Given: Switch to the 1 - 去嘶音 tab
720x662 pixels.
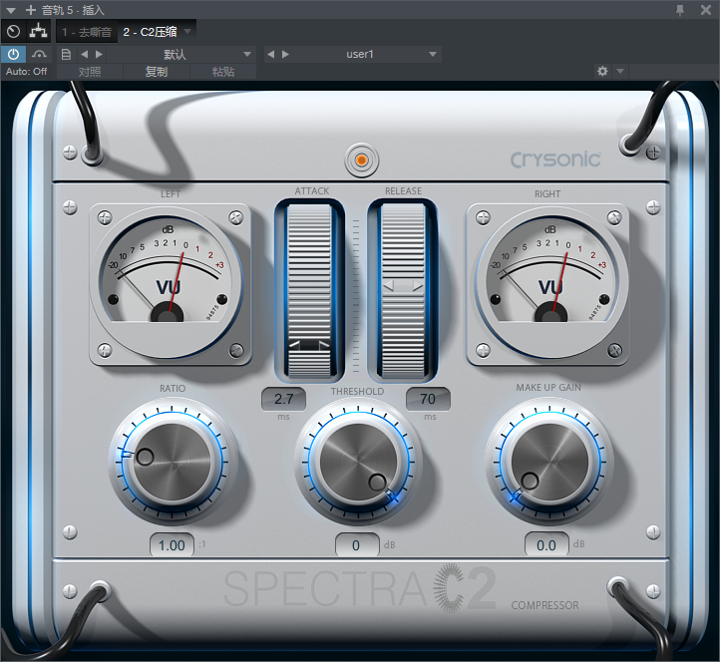Looking at the screenshot, I should tap(87, 32).
